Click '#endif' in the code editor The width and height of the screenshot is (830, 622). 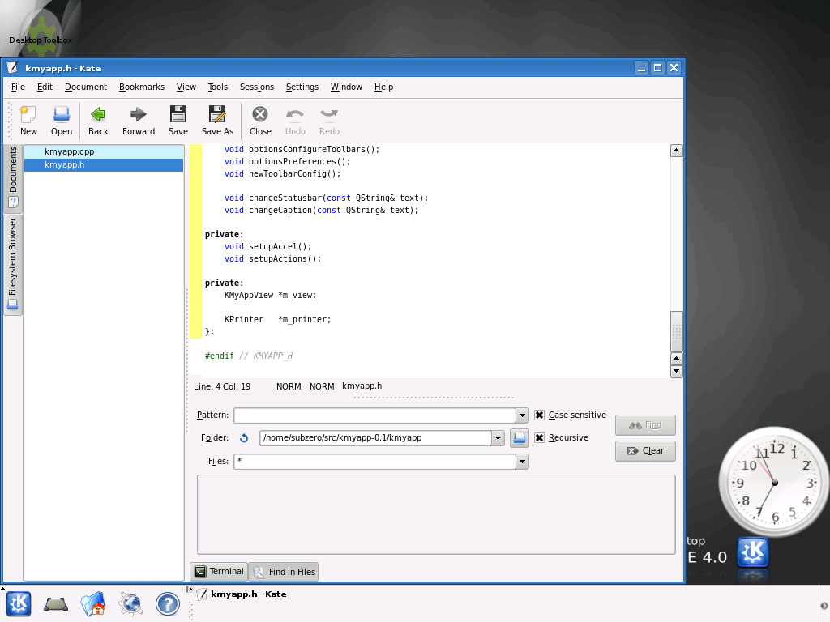(219, 356)
